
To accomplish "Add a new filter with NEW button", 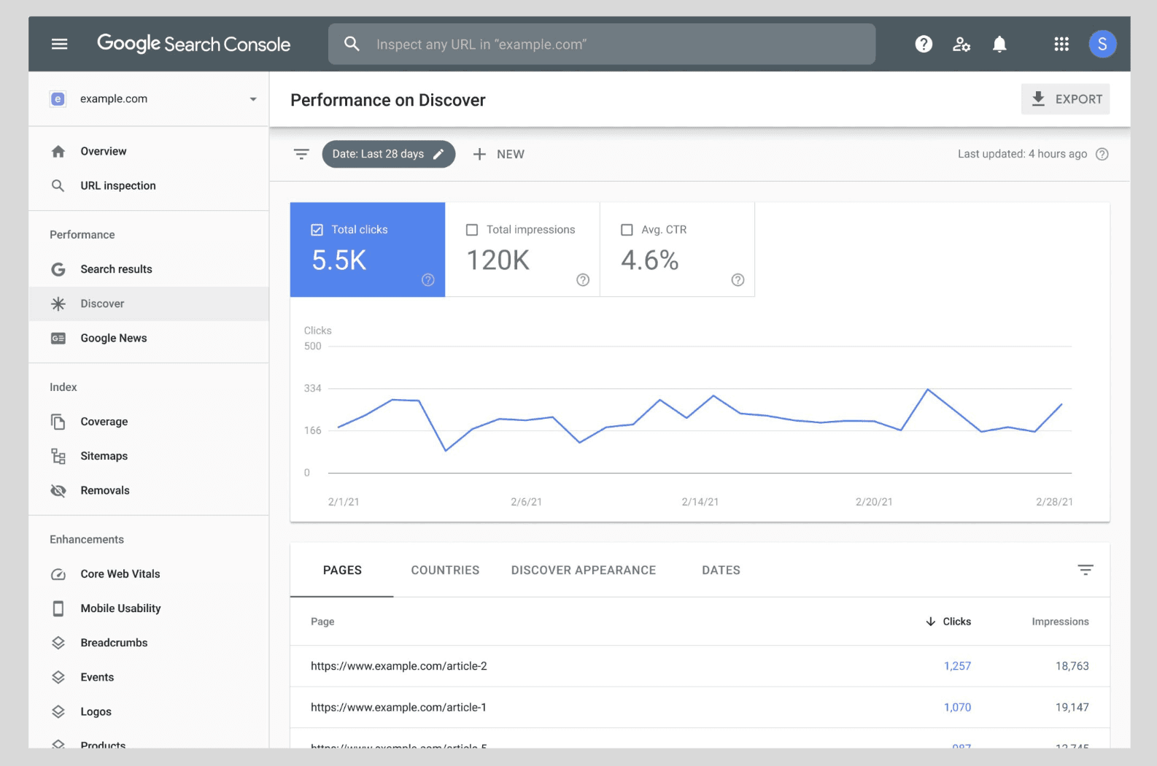I will pyautogui.click(x=499, y=154).
